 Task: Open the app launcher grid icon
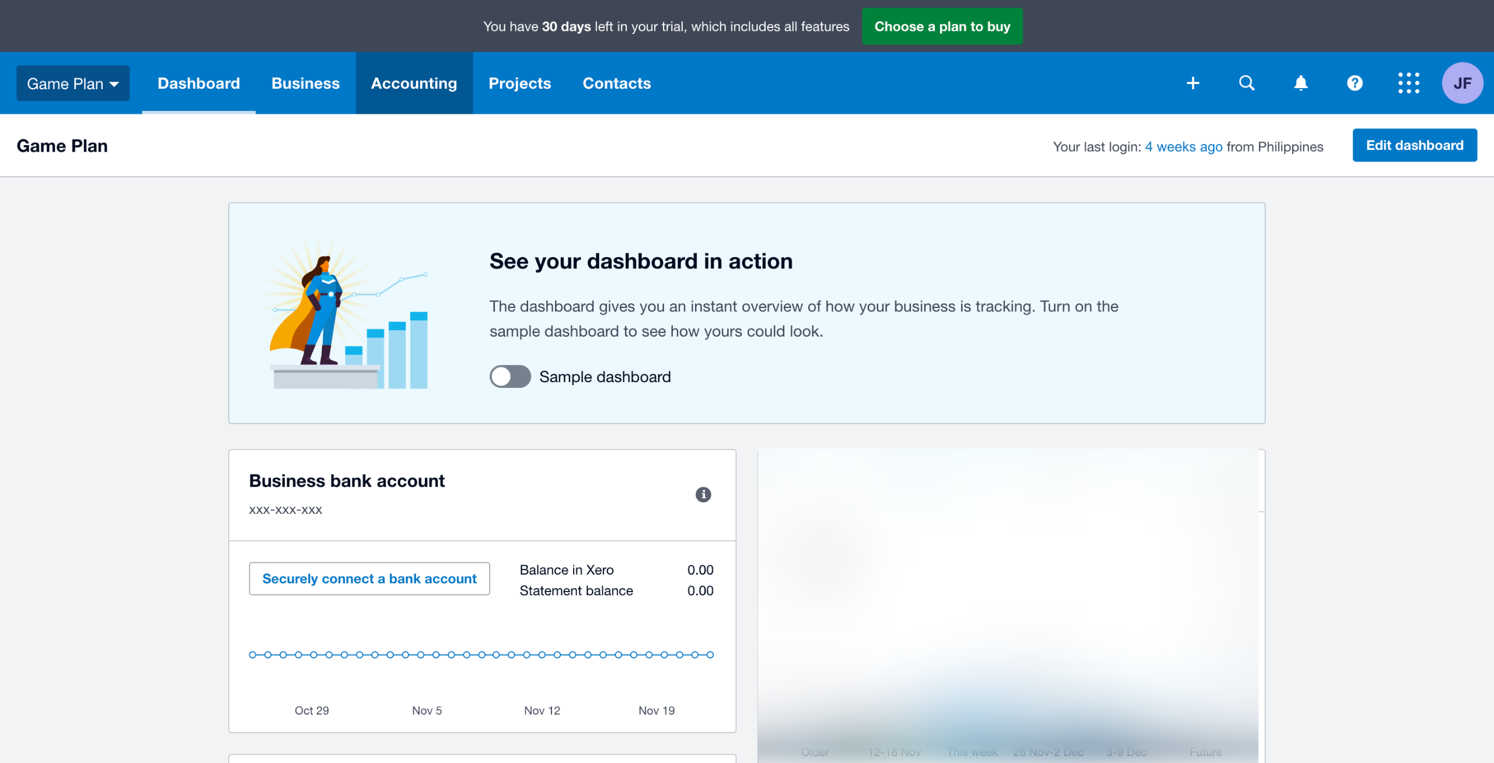click(x=1409, y=83)
